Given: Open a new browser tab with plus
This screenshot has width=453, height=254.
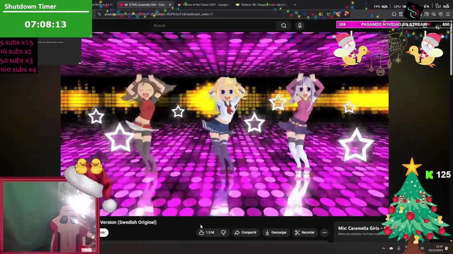Looking at the screenshot, I should coord(295,5).
